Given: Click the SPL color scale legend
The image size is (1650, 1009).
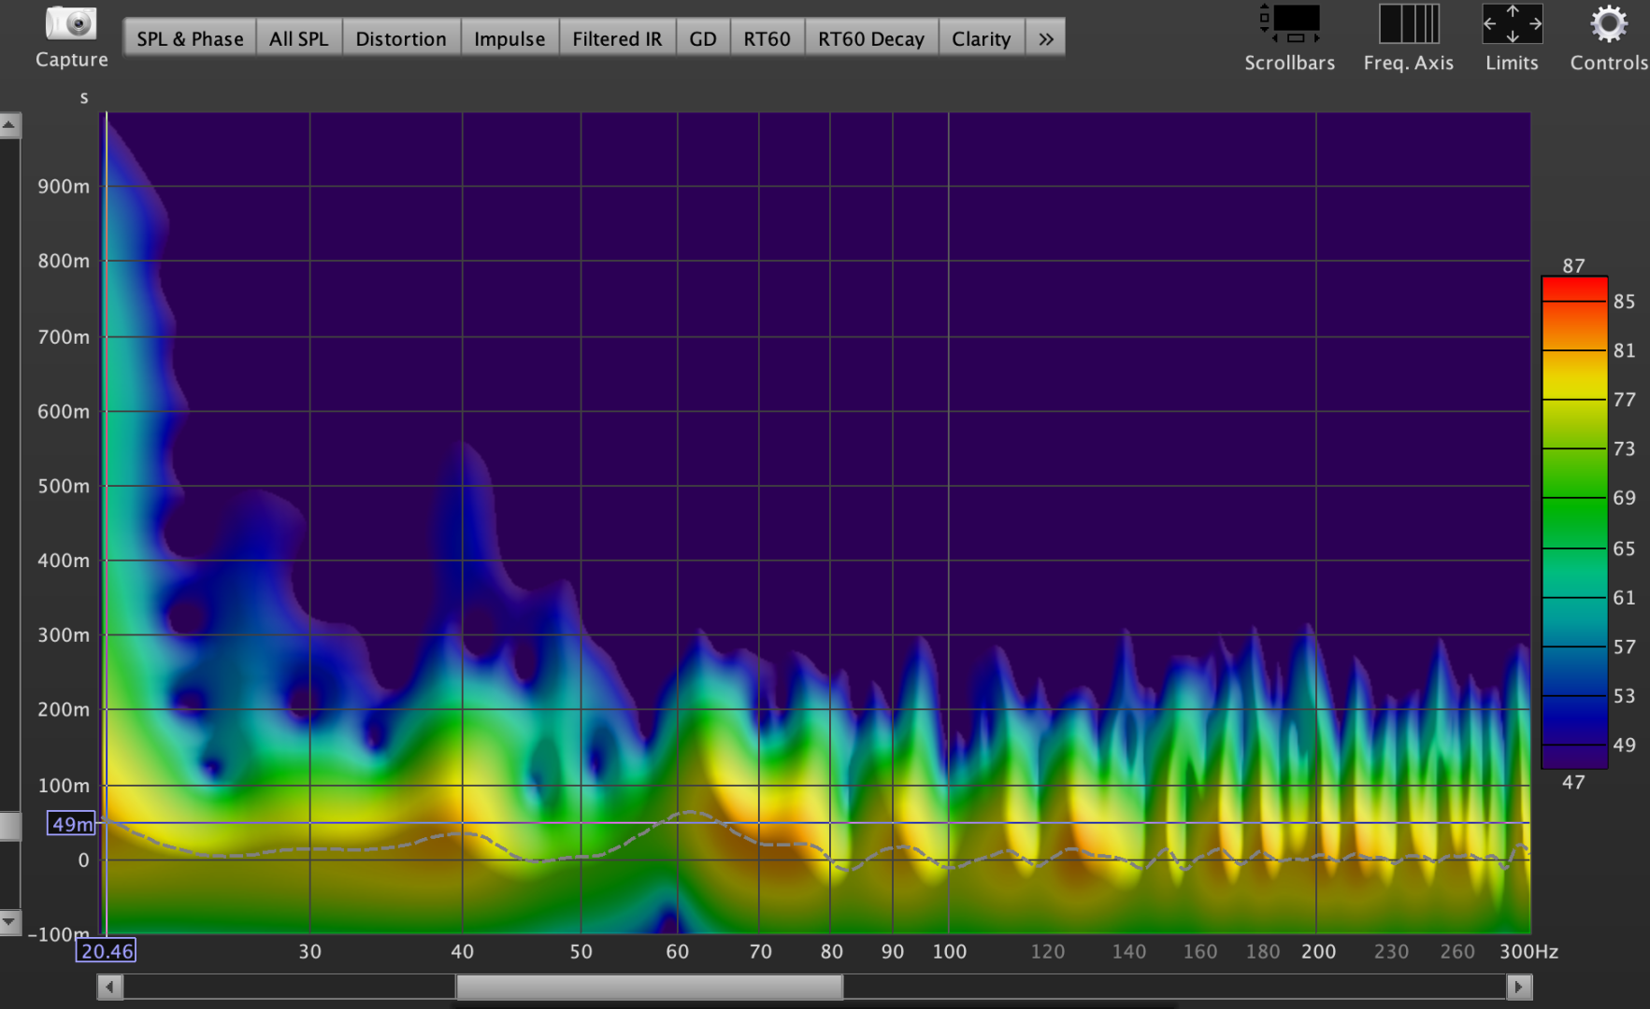Looking at the screenshot, I should (1574, 523).
